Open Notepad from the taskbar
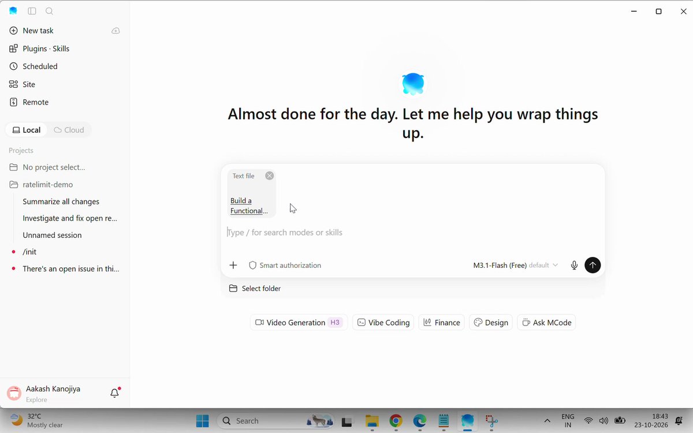This screenshot has height=433, width=693. click(444, 421)
